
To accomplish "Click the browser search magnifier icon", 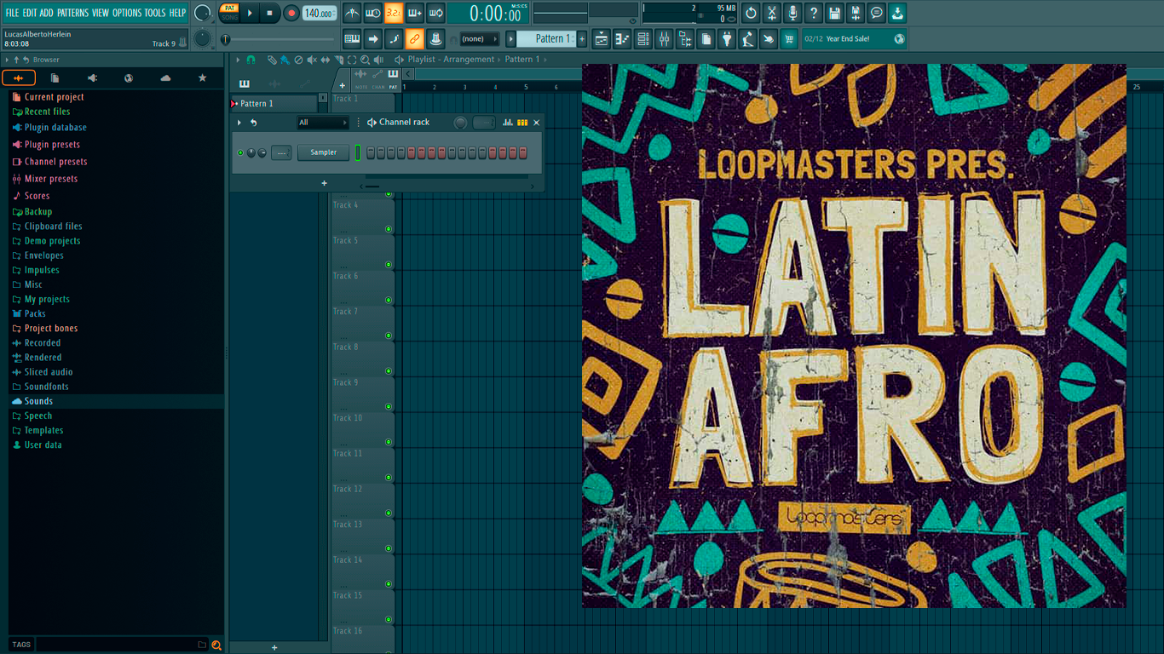I will (x=216, y=645).
